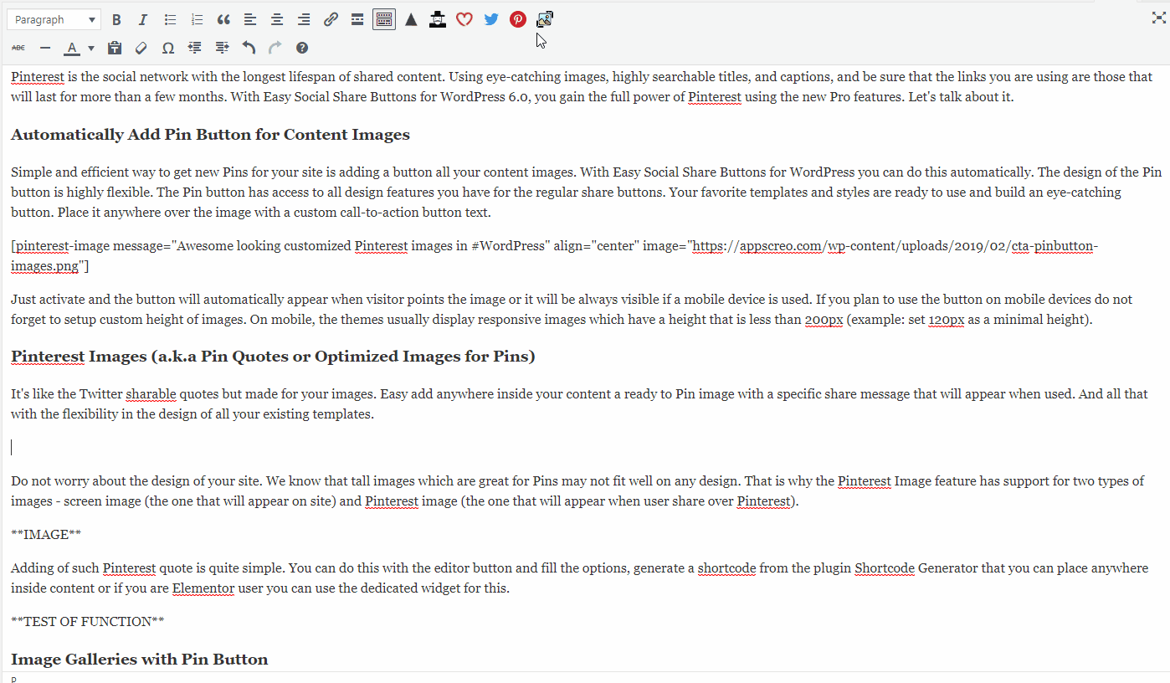The height and width of the screenshot is (683, 1170).
Task: Click the image gallery toolbar icon
Action: coord(545,19)
